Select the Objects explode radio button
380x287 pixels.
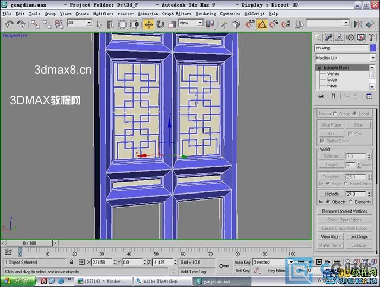pos(328,202)
